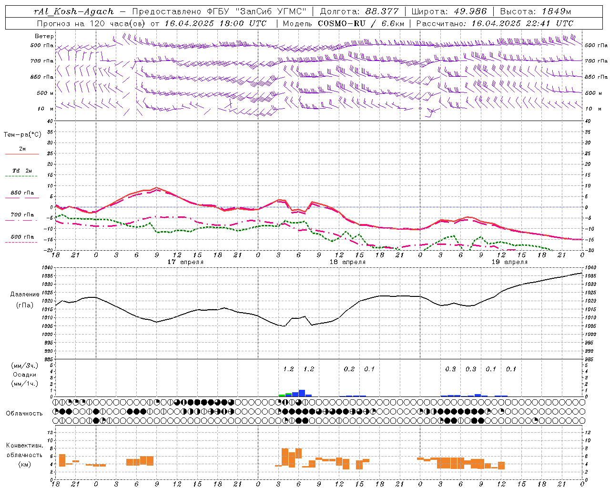Click the 'Конвективн.' panel label
Image resolution: width=610 pixels, height=488 pixels.
click(x=25, y=446)
